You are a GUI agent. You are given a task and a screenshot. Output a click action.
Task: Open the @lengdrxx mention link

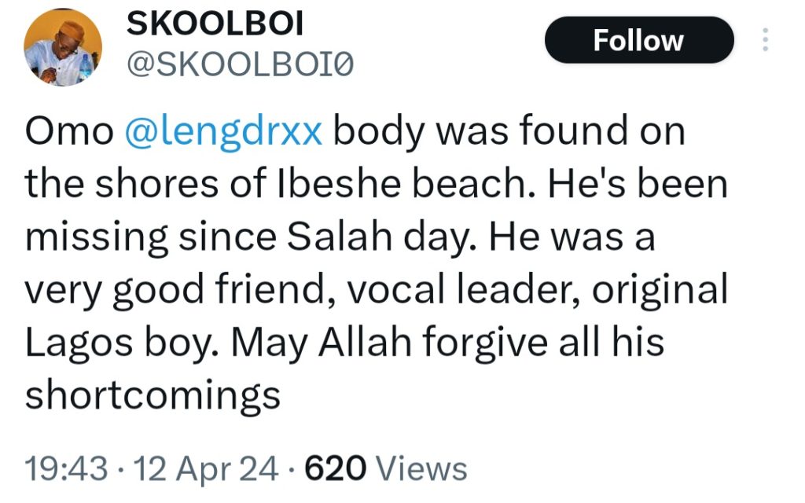[222, 131]
